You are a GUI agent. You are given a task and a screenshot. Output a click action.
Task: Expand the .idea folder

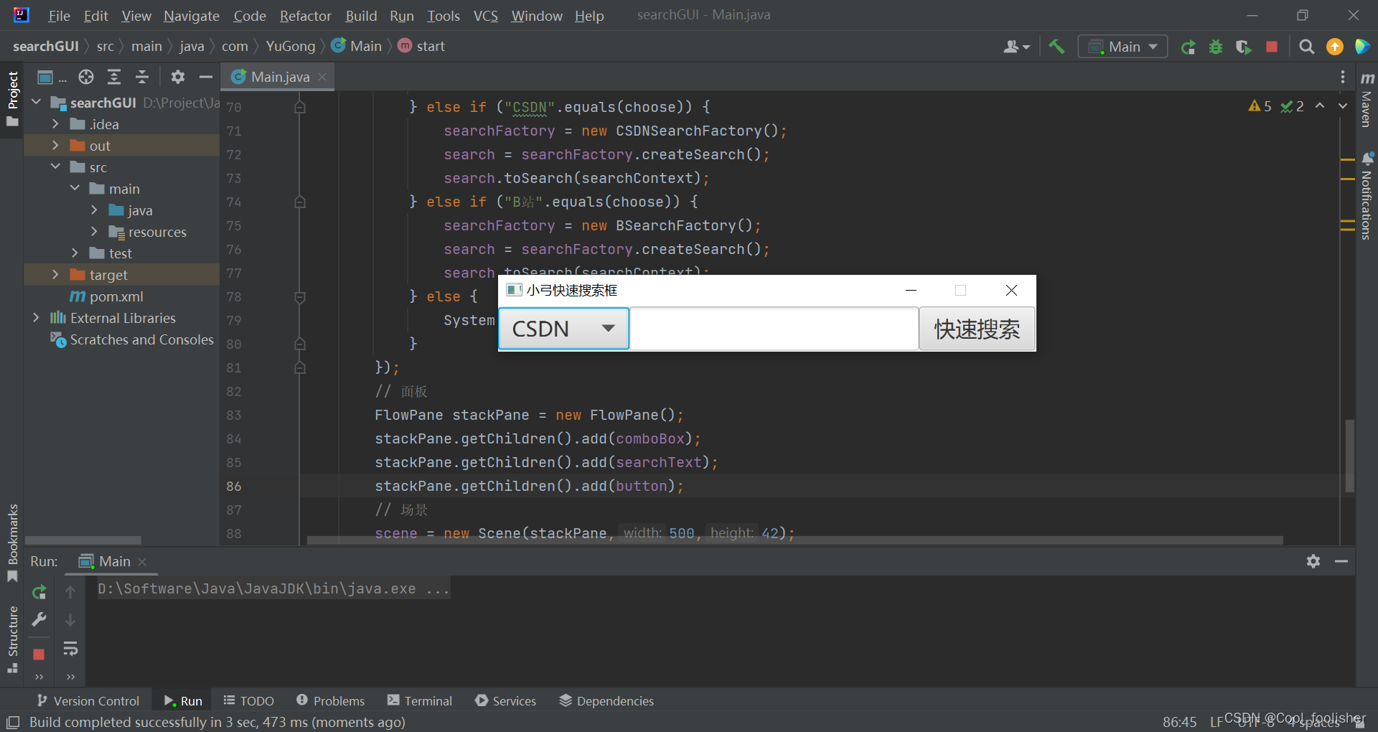(x=55, y=124)
